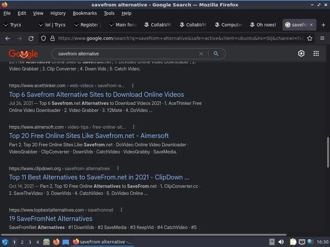This screenshot has height=247, width=330.
Task: Open Top 6 Savefrom Alternative Sites link
Action: tap(96, 95)
